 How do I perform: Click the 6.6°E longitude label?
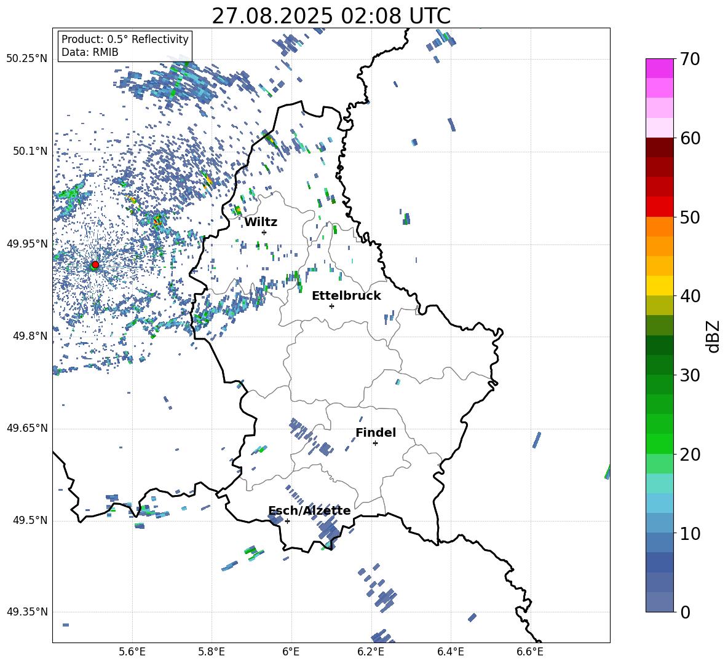[x=530, y=652]
